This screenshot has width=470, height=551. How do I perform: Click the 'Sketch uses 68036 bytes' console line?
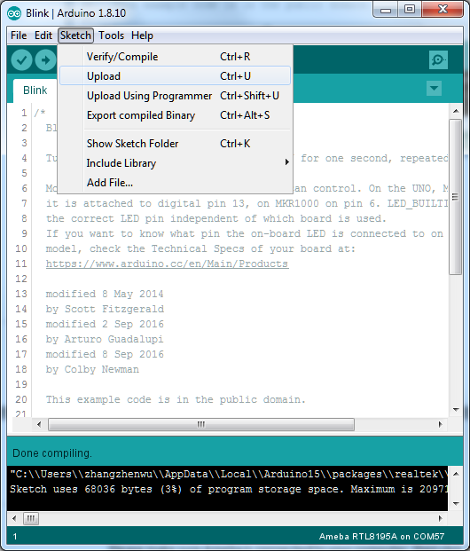click(228, 489)
